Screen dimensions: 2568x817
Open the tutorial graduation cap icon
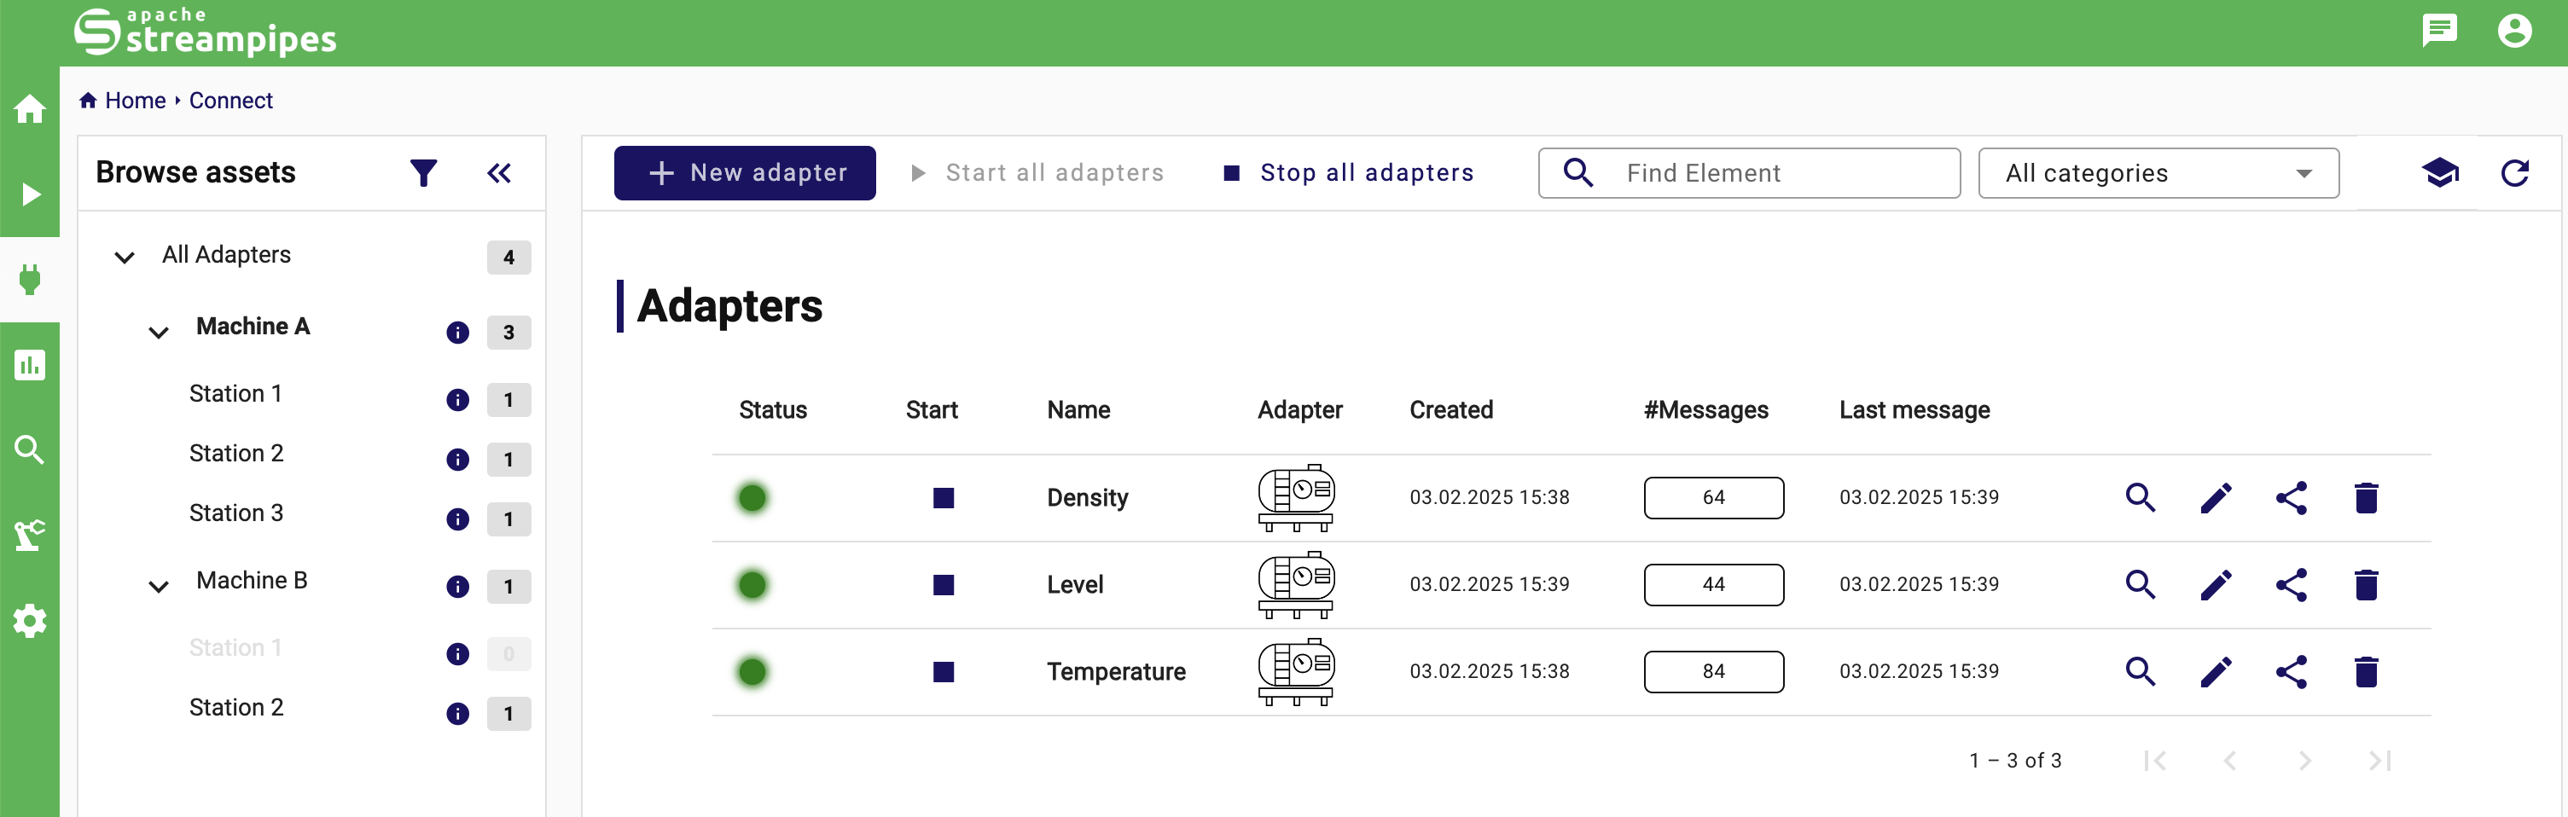click(2439, 173)
